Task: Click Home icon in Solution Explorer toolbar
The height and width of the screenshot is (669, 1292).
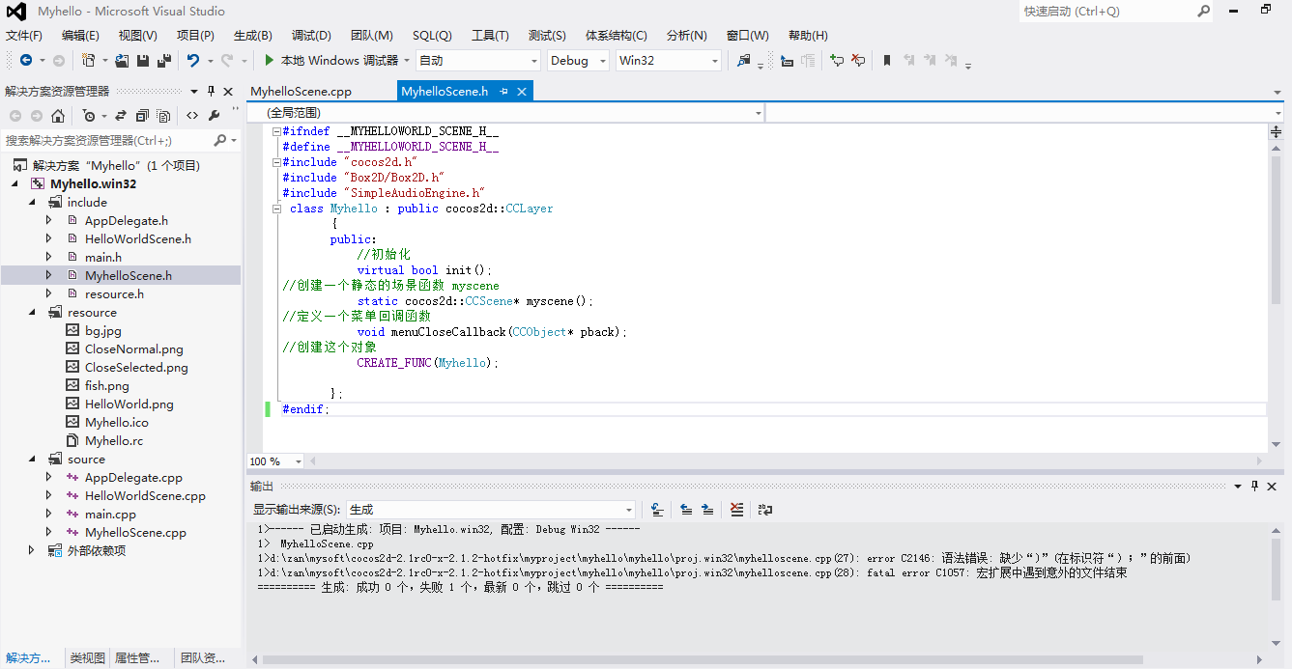Action: coord(58,116)
